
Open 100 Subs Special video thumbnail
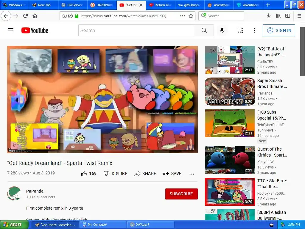tap(230, 123)
